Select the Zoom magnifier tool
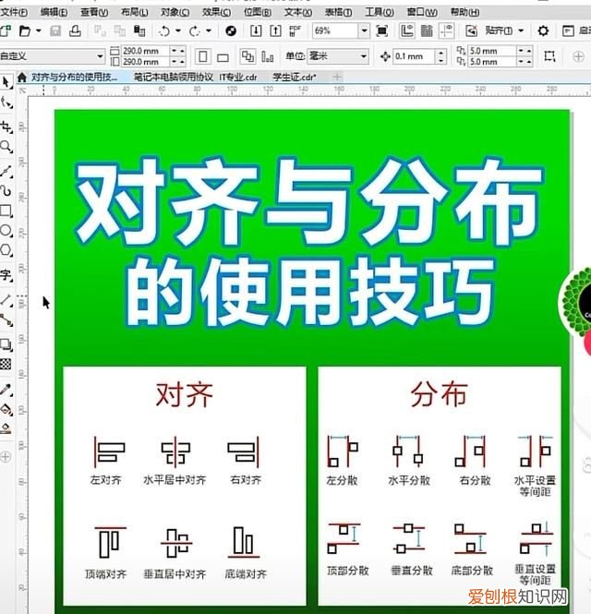 pos(6,147)
